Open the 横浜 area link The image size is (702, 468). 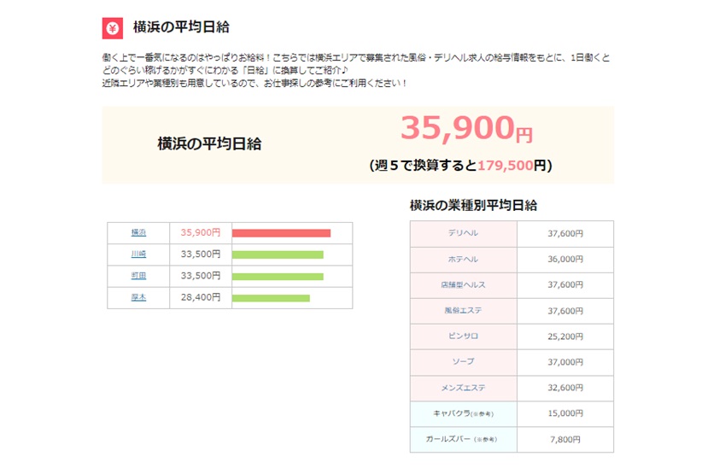click(x=138, y=232)
